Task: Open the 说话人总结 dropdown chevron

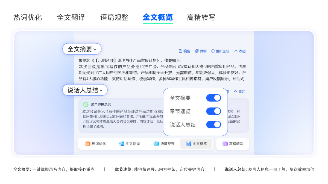Action: point(101,90)
